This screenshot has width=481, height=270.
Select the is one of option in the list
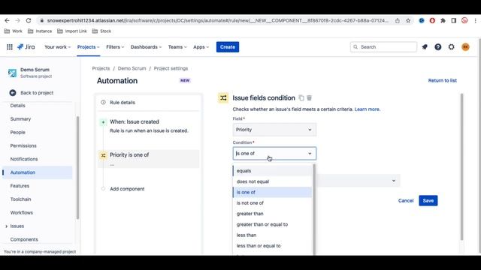pos(272,192)
